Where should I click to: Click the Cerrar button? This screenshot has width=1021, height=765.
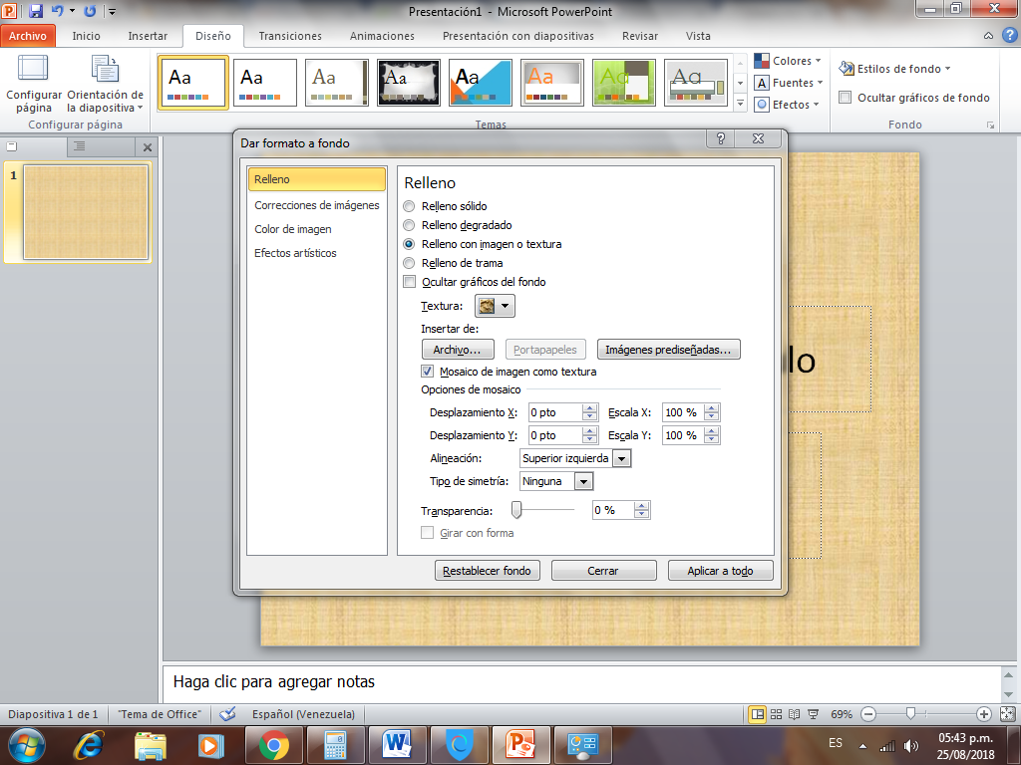pyautogui.click(x=603, y=571)
